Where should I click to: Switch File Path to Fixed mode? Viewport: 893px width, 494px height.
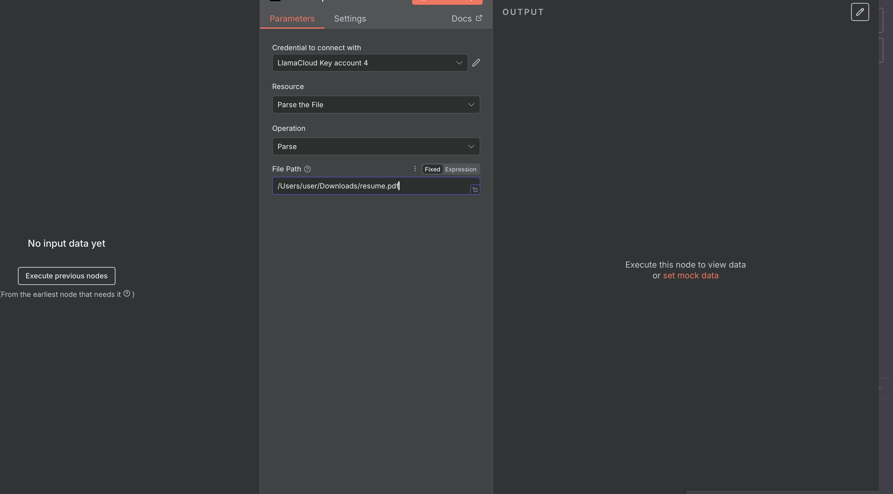432,169
